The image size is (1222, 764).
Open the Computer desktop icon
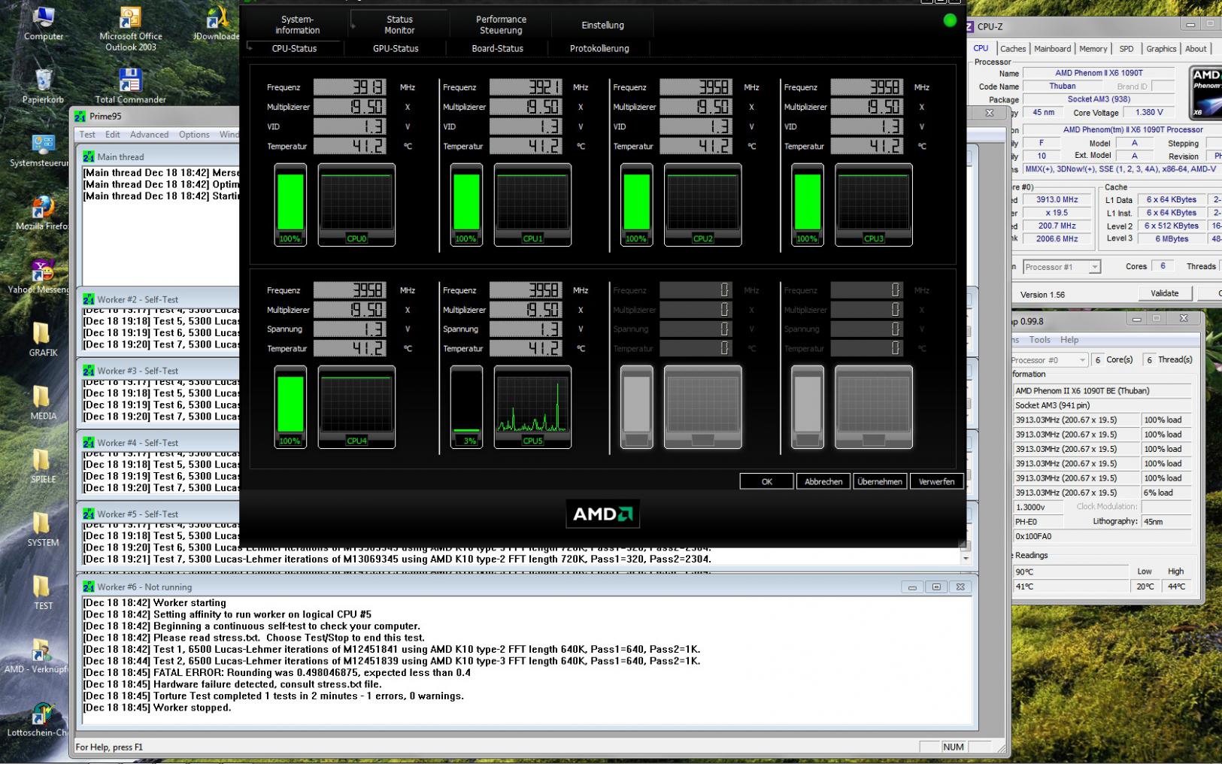(x=43, y=23)
